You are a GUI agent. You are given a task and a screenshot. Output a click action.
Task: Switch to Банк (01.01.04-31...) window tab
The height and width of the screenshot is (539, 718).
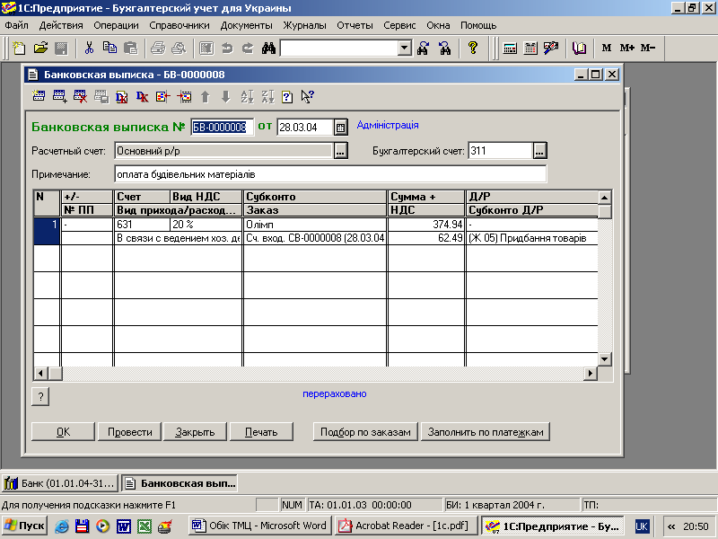(x=60, y=483)
